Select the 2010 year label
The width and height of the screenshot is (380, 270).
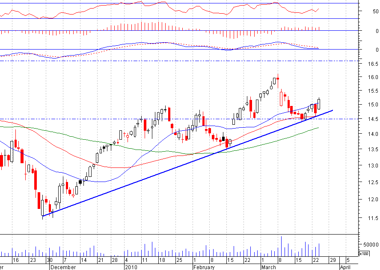[x=131, y=267]
